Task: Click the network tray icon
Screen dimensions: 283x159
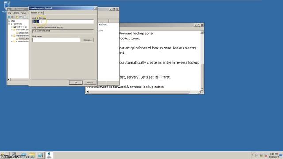Action: pos(261,155)
